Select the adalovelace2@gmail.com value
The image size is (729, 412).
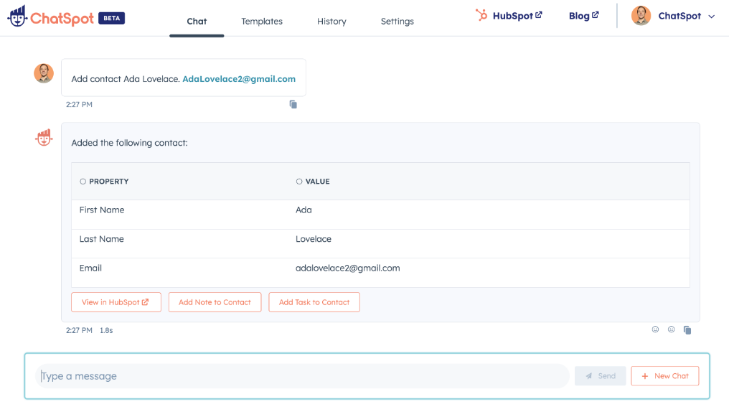pos(348,268)
